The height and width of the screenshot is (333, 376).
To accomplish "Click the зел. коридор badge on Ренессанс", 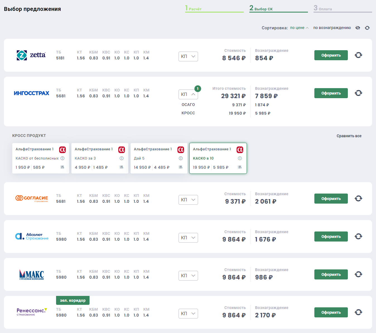I will [73, 300].
